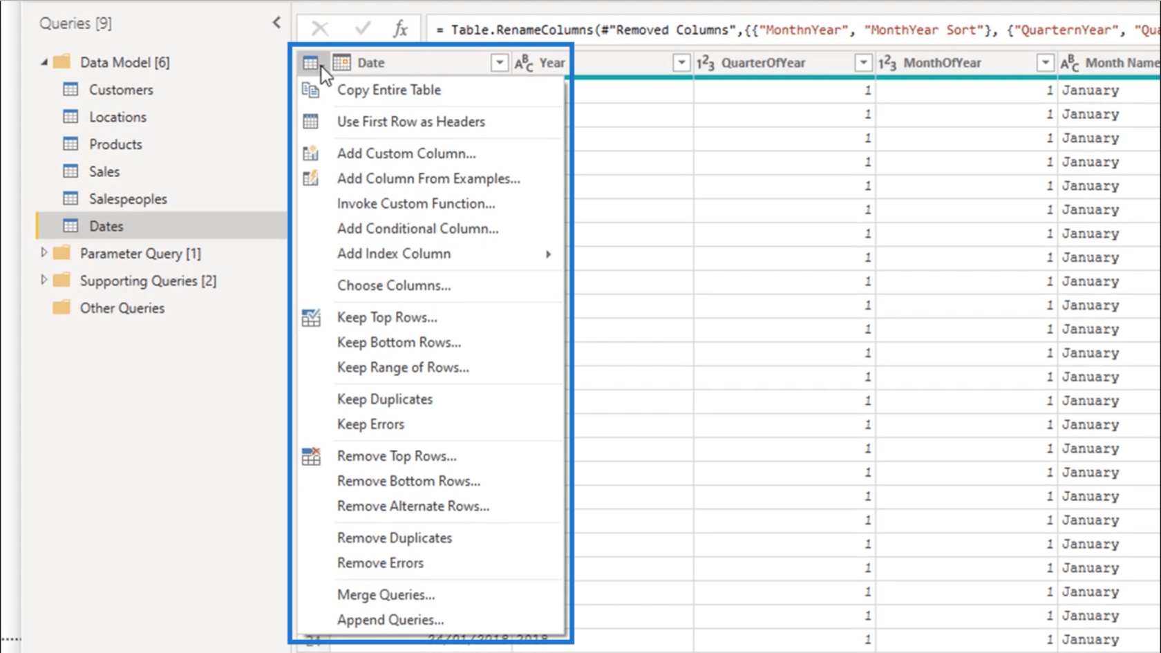Screen dimensions: 1161x653
Task: Click the QuarterOfYear column header name
Action: 764,63
